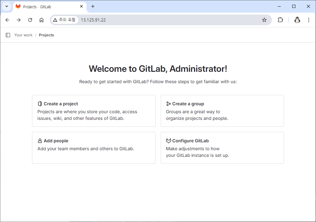Image resolution: width=316 pixels, height=222 pixels.
Task: Click the person icon beside Add people
Action: point(40,141)
